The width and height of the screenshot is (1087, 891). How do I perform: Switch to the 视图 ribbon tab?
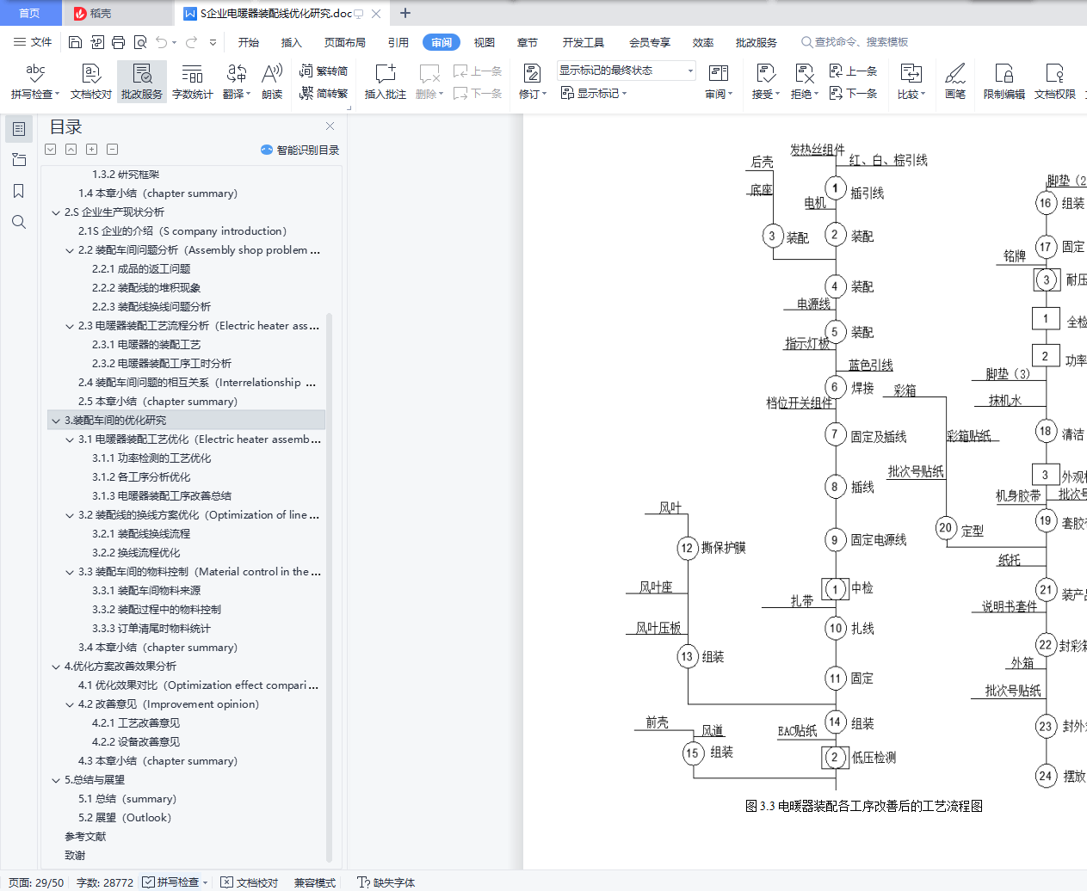(485, 42)
